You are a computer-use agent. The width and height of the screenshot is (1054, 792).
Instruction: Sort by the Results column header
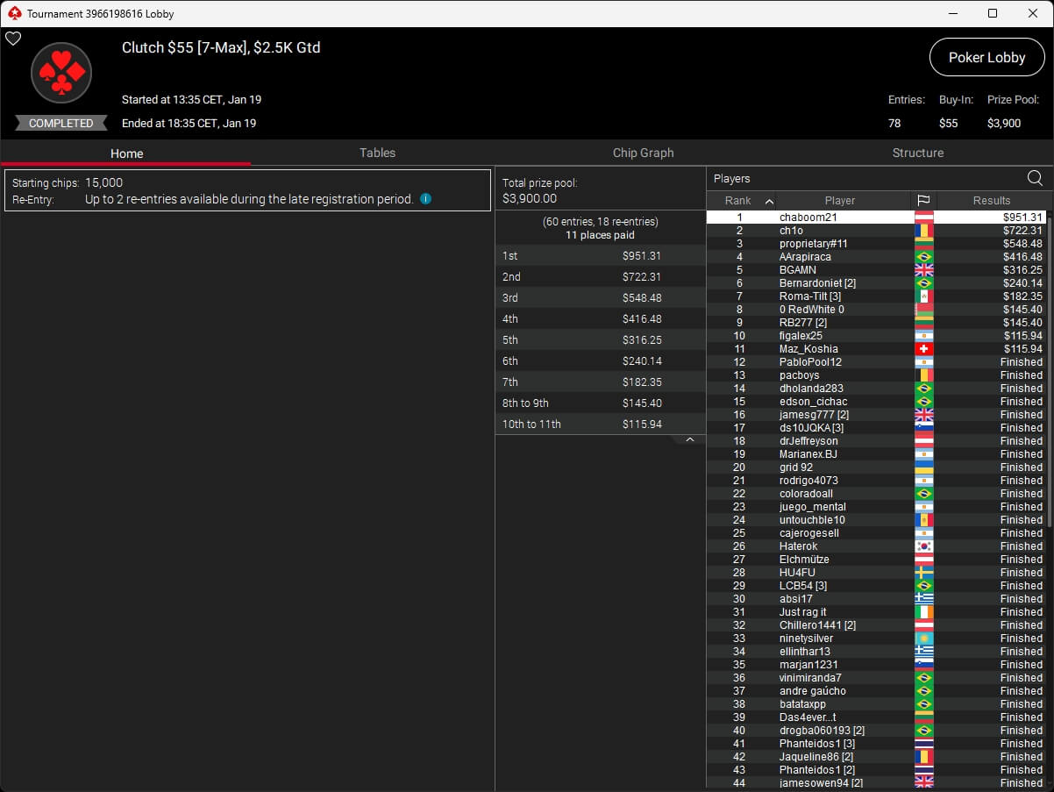(x=991, y=201)
